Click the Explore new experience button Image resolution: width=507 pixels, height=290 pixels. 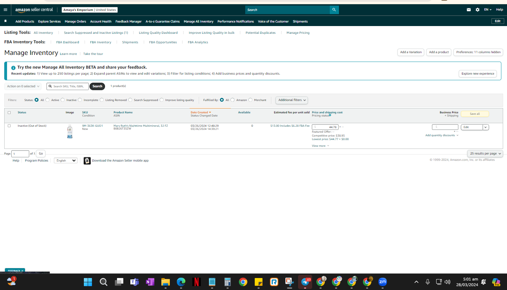[478, 74]
